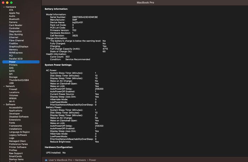Select Managed Client in the sidebar
This screenshot has height=162, width=248.
[x=17, y=141]
